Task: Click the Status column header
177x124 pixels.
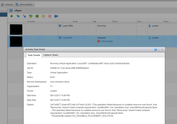Action: tap(115, 21)
